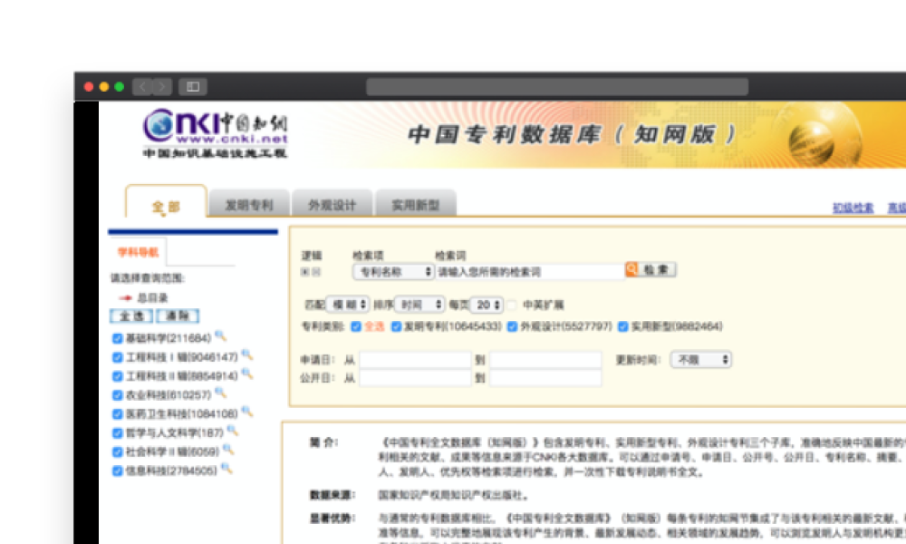
Task: Click the minus icon under 逻辑
Action: tap(316, 272)
